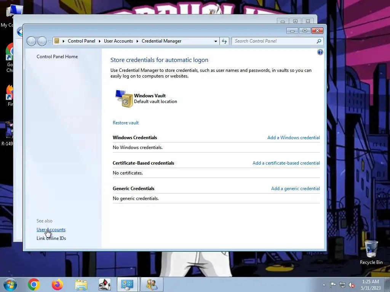Open the Recycle Bin desktop icon
The image size is (390, 292).
[371, 252]
